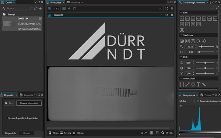Click the invert image icon in Trasforma
The width and height of the screenshot is (221, 138).
(x=182, y=41)
